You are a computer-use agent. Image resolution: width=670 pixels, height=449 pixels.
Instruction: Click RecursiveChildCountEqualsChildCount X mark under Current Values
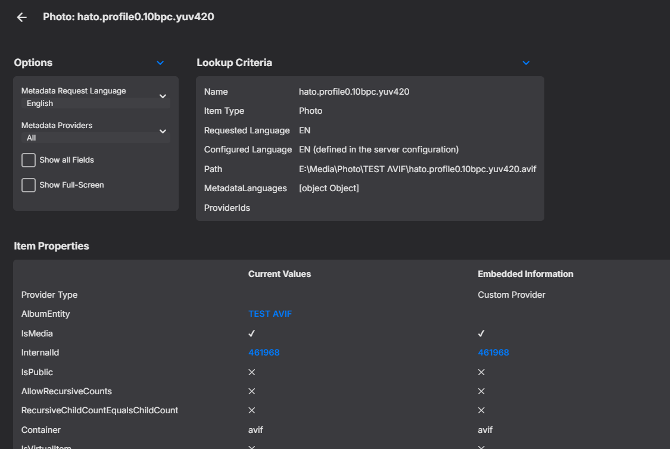point(251,410)
